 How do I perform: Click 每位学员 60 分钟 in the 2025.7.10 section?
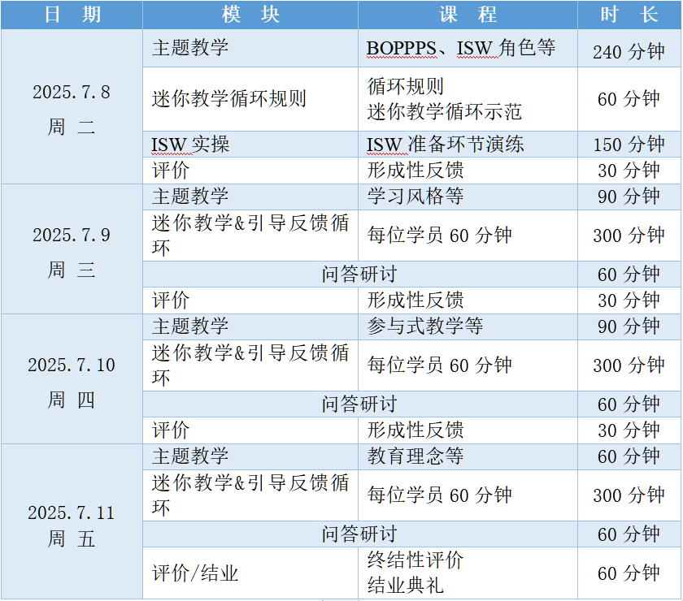point(468,365)
